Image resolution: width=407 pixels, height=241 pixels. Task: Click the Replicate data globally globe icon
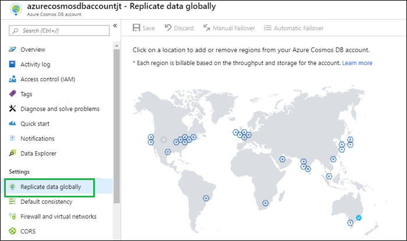coord(12,186)
